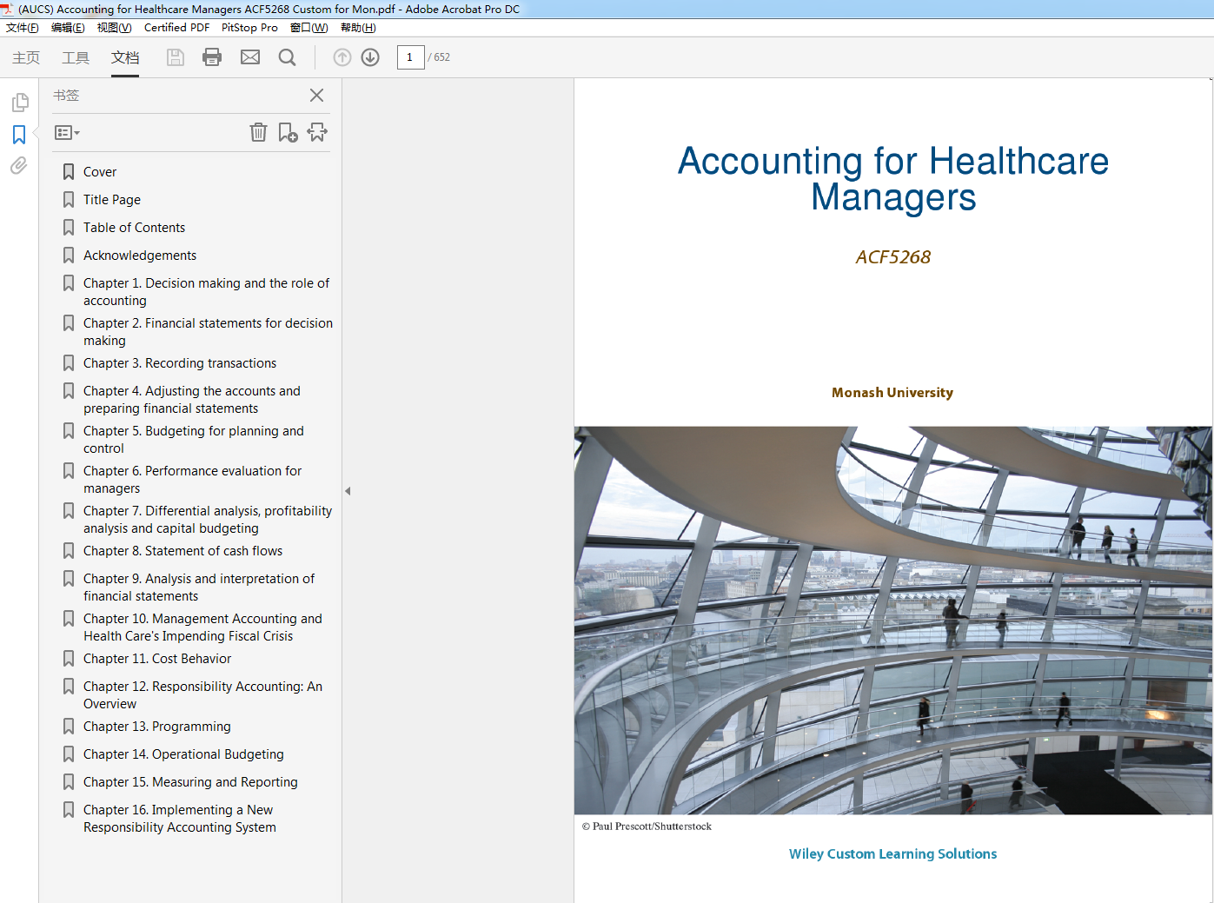Open the Title Page bookmark

(x=112, y=200)
